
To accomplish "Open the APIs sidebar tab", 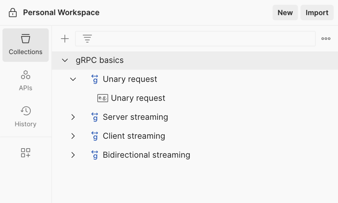I will tap(26, 81).
